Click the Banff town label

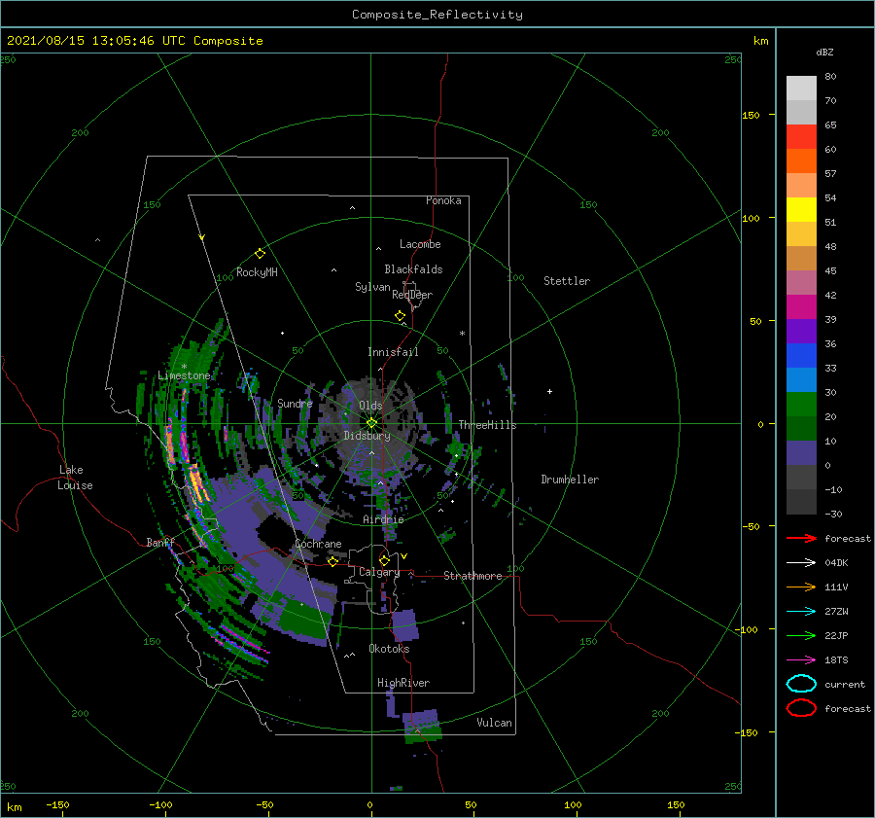click(160, 543)
